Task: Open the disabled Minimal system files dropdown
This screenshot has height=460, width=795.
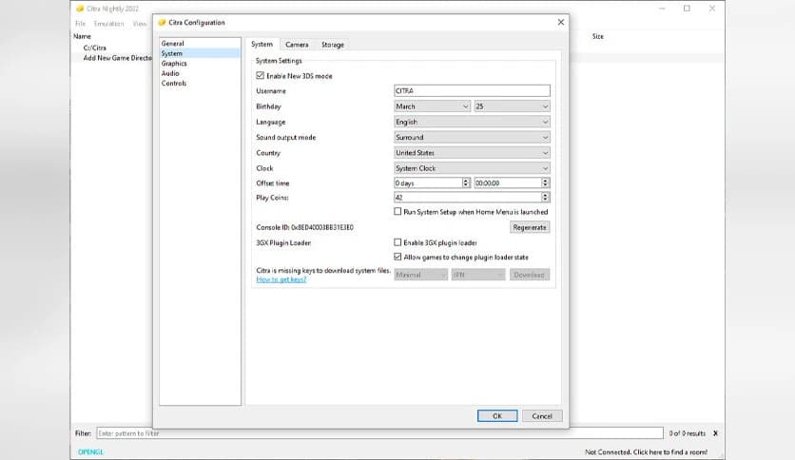Action: tap(421, 275)
